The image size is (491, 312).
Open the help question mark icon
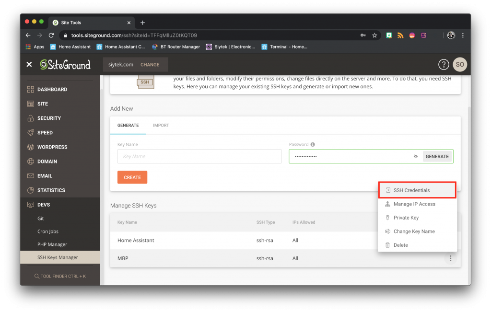click(444, 65)
